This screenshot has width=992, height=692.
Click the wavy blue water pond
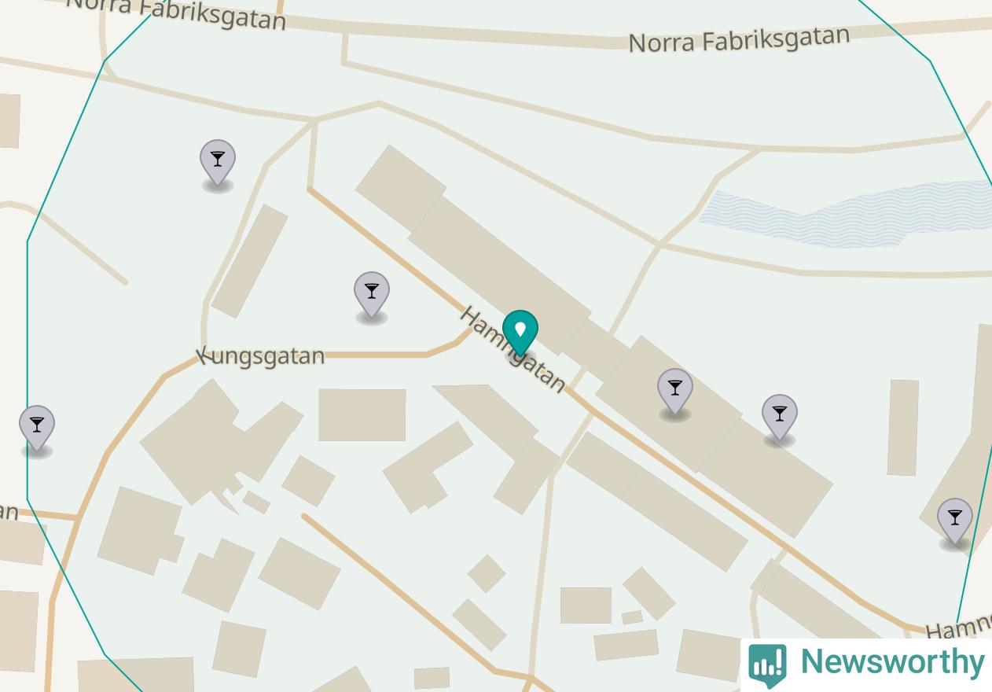point(846,214)
